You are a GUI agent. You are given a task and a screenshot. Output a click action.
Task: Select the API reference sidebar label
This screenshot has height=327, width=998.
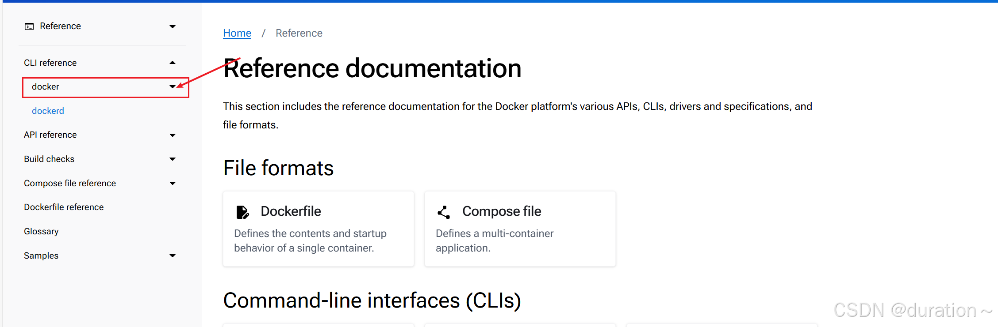click(x=50, y=135)
